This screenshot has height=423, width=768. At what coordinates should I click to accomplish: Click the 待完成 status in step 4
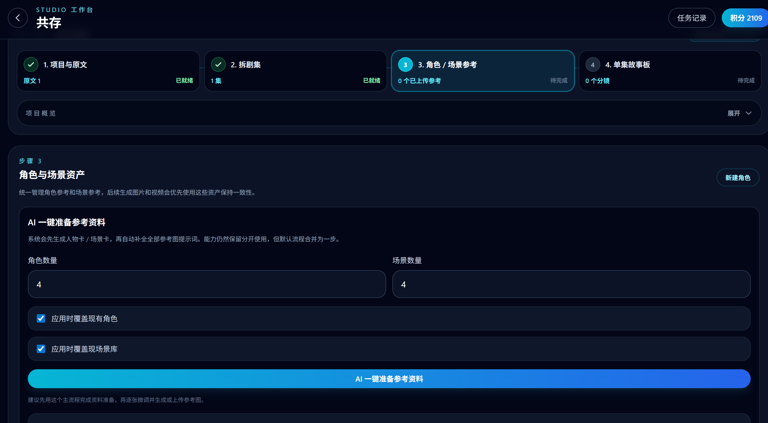(x=746, y=80)
